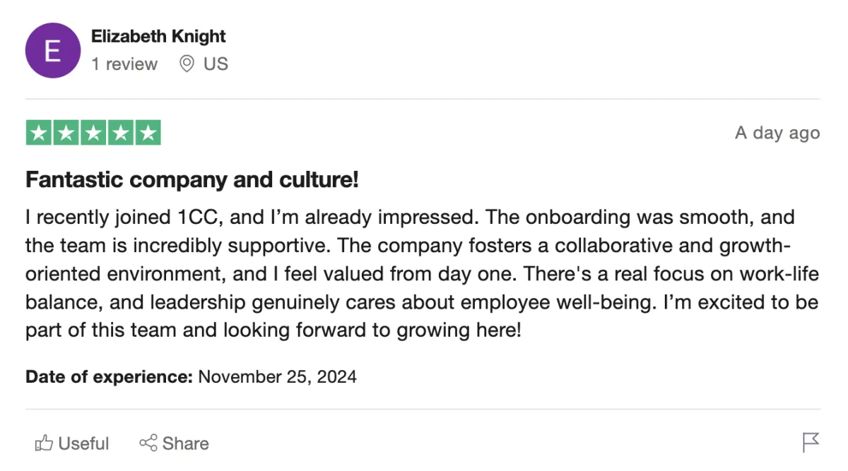The height and width of the screenshot is (471, 848).
Task: Select the Share button label
Action: point(185,443)
